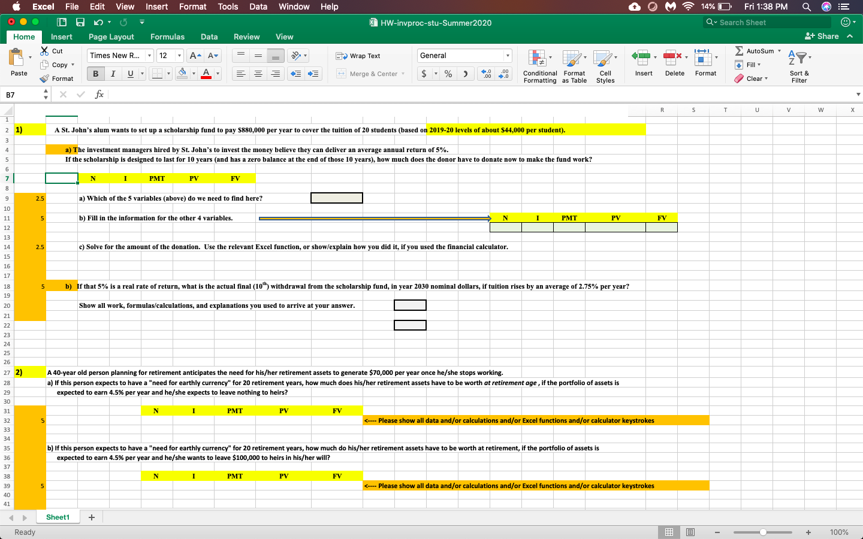Select the Sheet1 tab
The image size is (863, 539).
click(58, 517)
